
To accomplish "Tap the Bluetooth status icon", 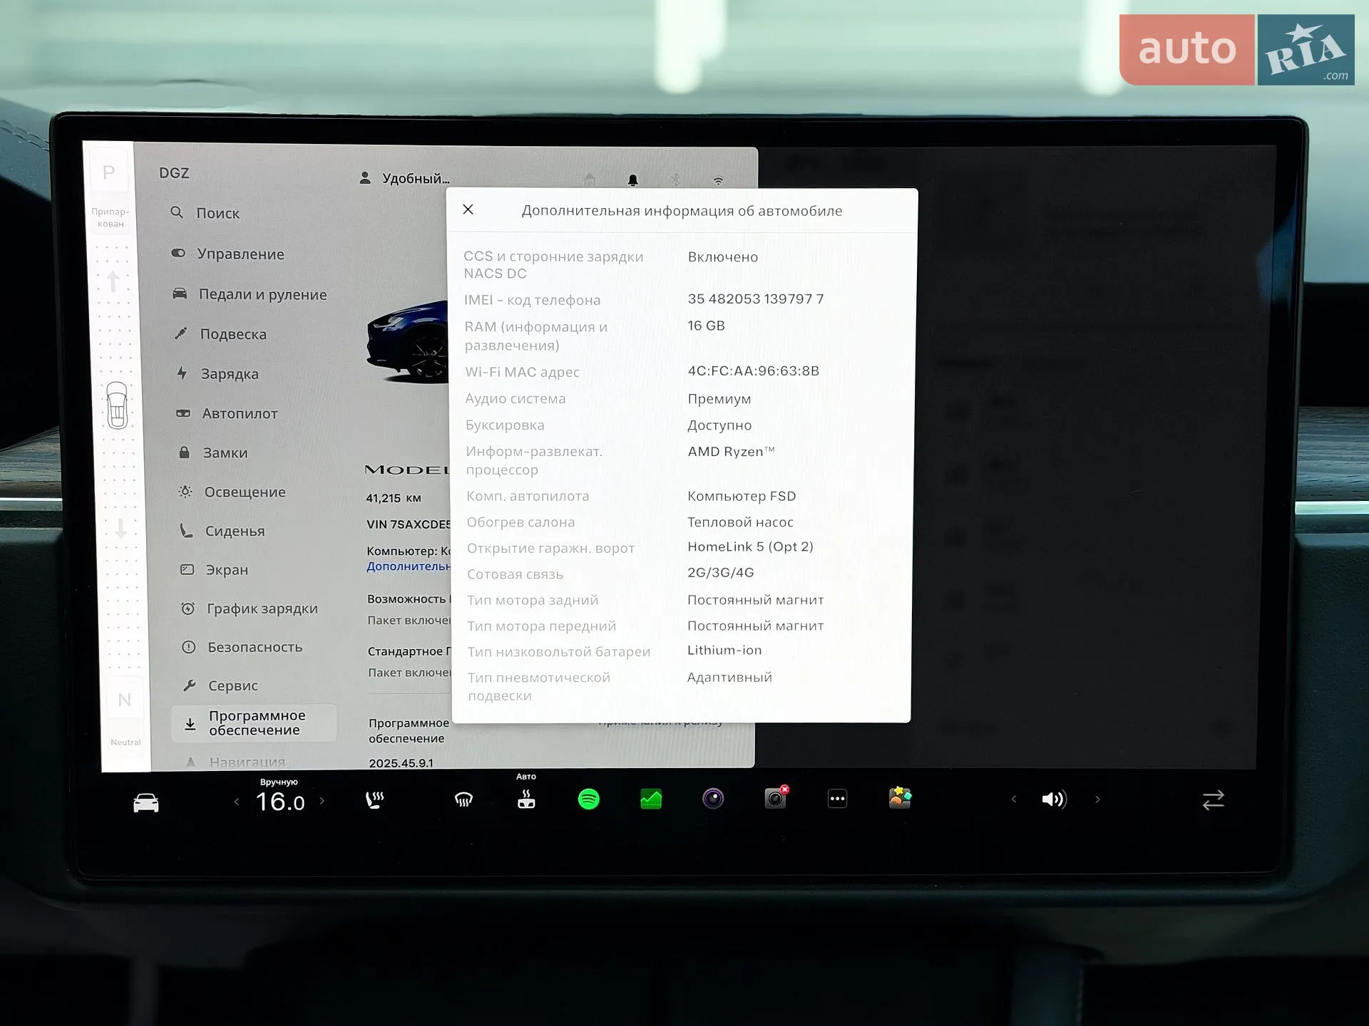I will 675,180.
